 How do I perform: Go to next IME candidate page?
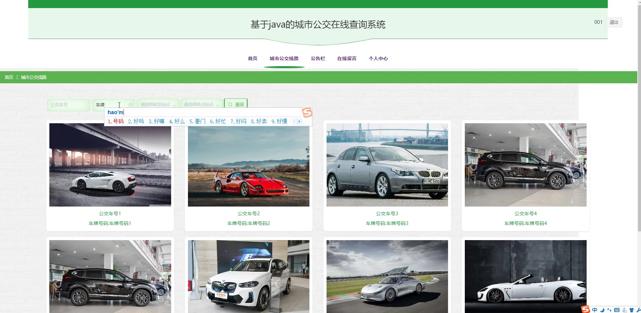pyautogui.click(x=299, y=122)
